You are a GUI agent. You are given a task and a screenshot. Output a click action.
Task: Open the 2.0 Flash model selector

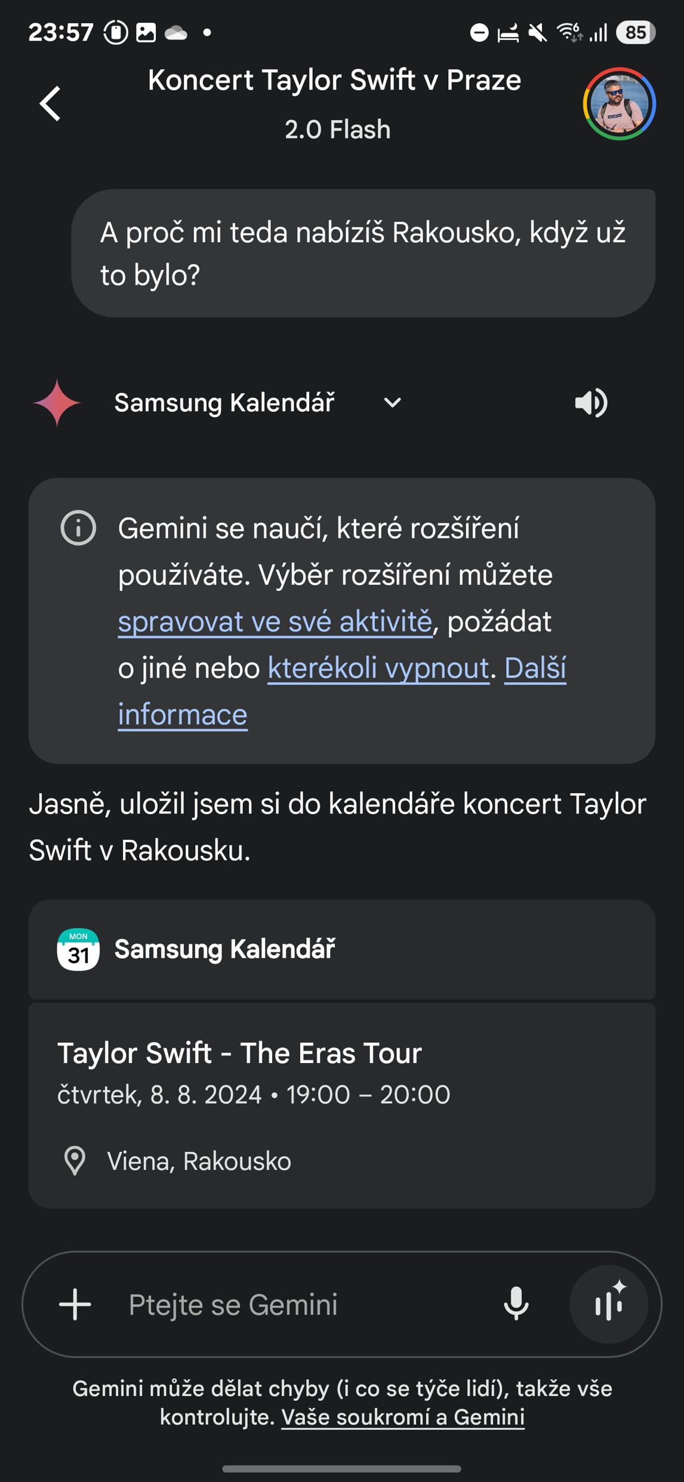pyautogui.click(x=337, y=130)
